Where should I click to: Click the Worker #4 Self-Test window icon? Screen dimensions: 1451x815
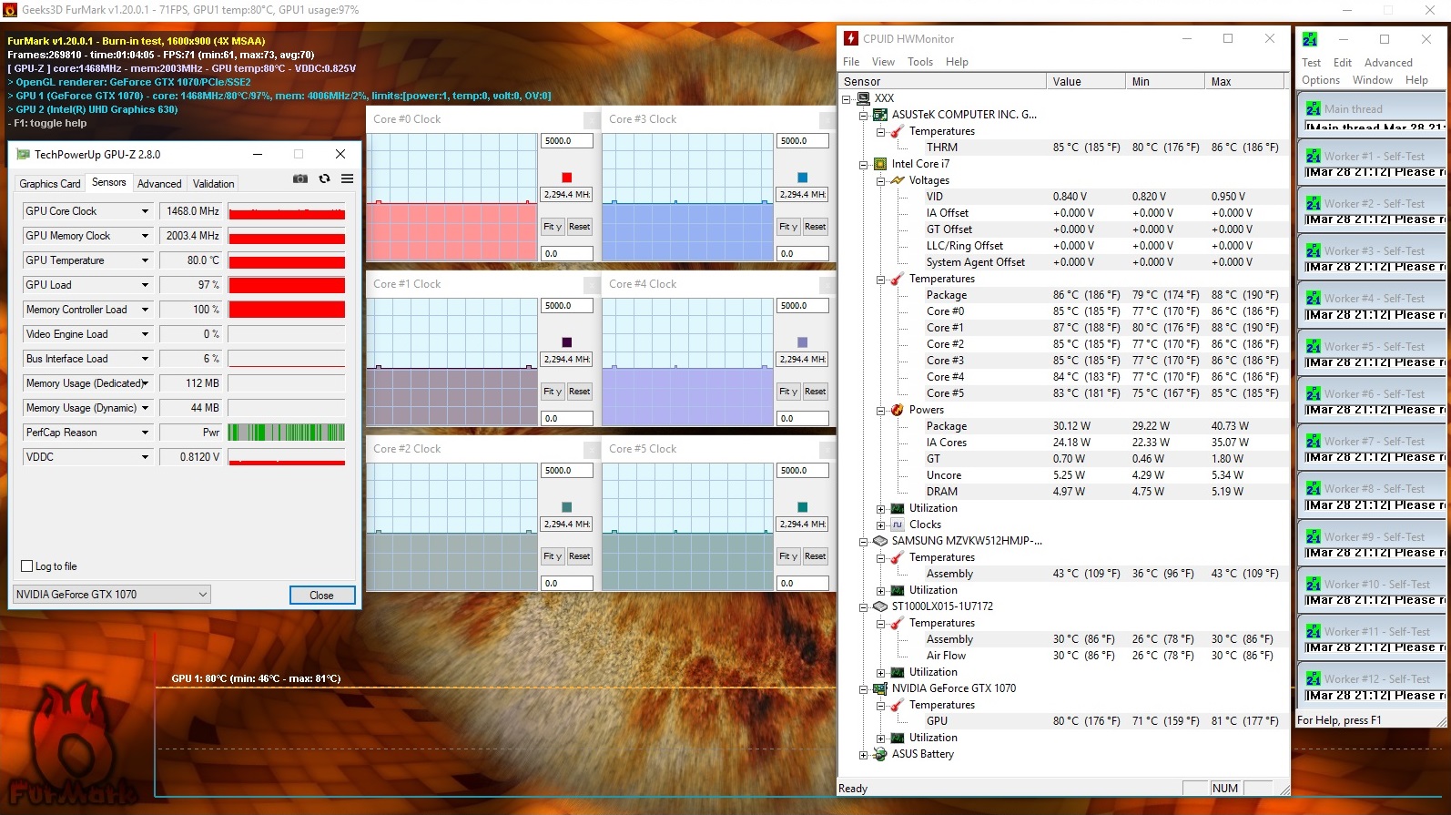[1314, 298]
